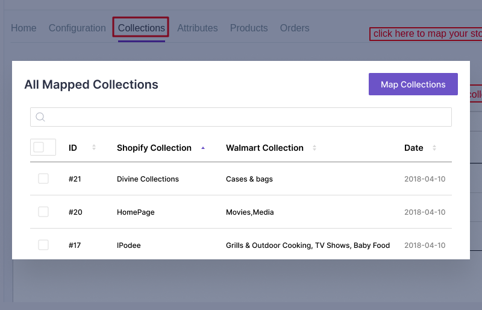Click the Divine Collections row entry

click(148, 179)
